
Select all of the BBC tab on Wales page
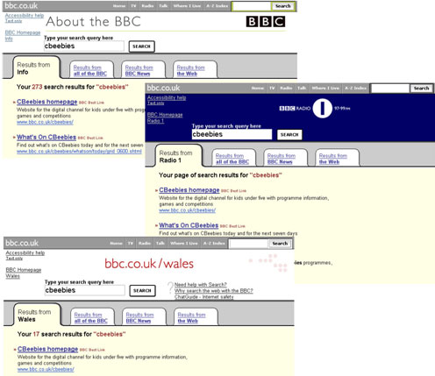[92, 317]
